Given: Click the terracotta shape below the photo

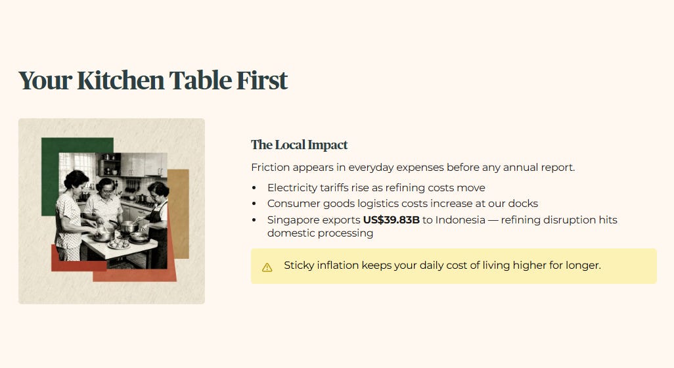Looking at the screenshot, I should [134, 275].
